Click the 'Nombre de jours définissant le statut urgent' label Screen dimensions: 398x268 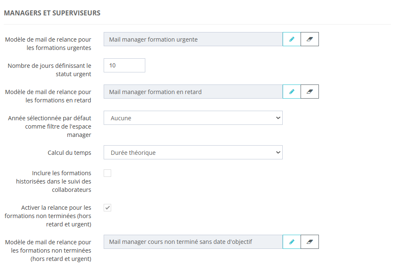point(49,69)
